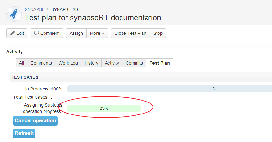Viewport: 272px width, 142px height.
Task: Stop the test plan execution
Action: coord(158,33)
